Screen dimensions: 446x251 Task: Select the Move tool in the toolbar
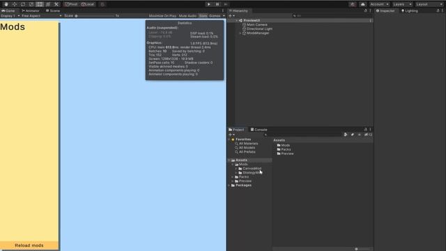click(15, 4)
